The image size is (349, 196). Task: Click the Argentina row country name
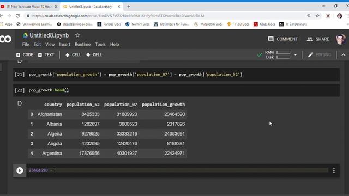coord(52,154)
